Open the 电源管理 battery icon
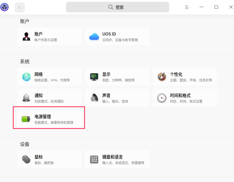Viewport: 234px width, 182px height. coord(26,119)
